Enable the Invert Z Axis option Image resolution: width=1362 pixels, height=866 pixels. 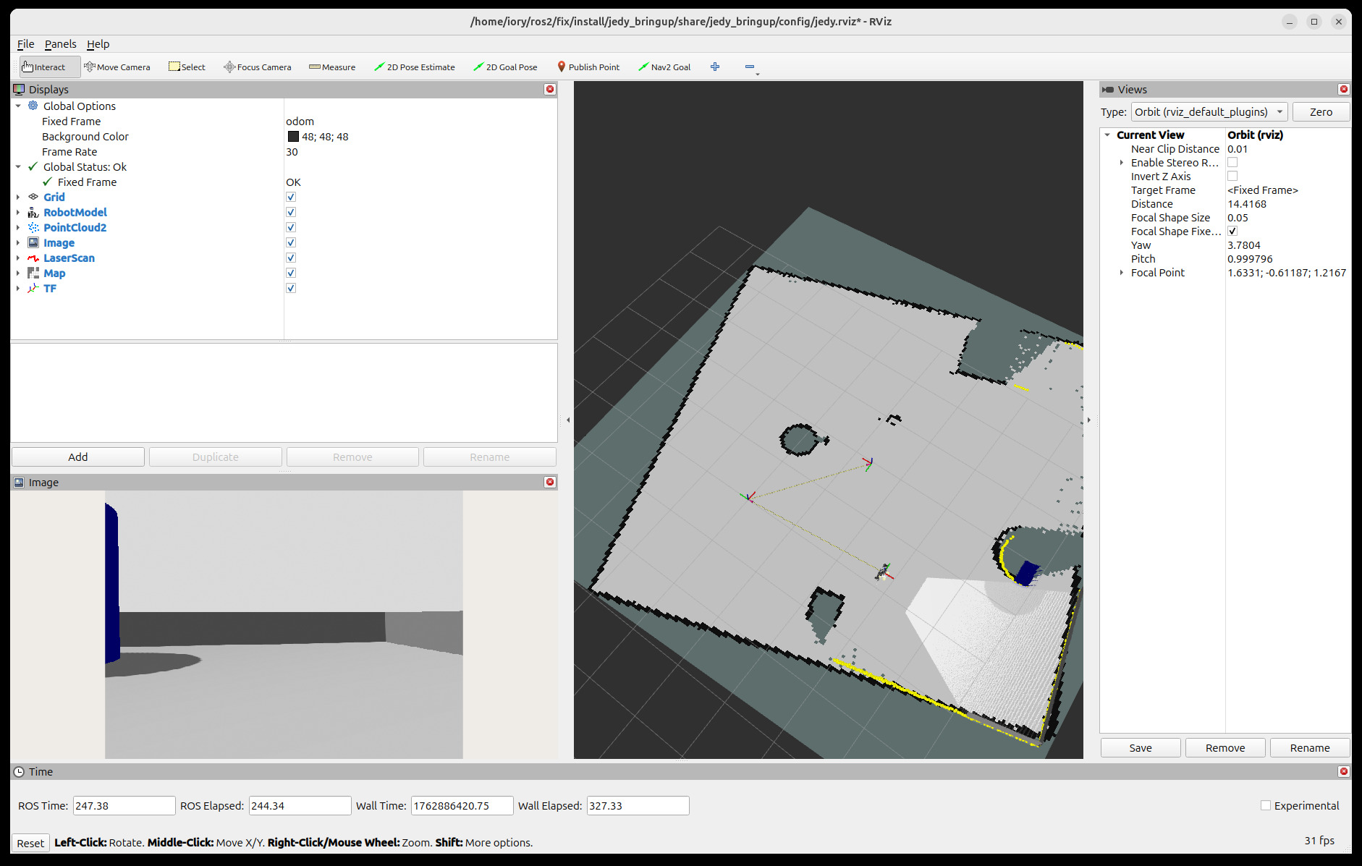[x=1232, y=176]
